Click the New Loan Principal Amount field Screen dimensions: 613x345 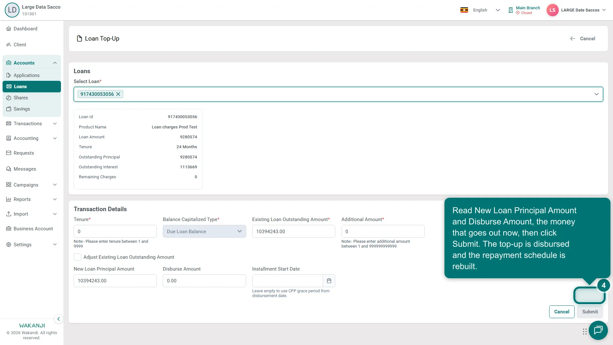tap(115, 281)
